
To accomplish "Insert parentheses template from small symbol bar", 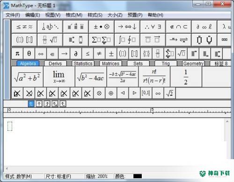I will [123, 54].
